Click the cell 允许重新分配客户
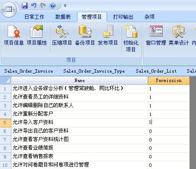 (80, 114)
